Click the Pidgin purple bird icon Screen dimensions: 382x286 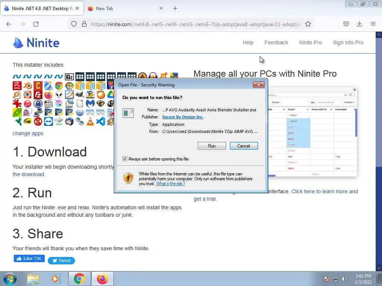[x=28, y=112]
